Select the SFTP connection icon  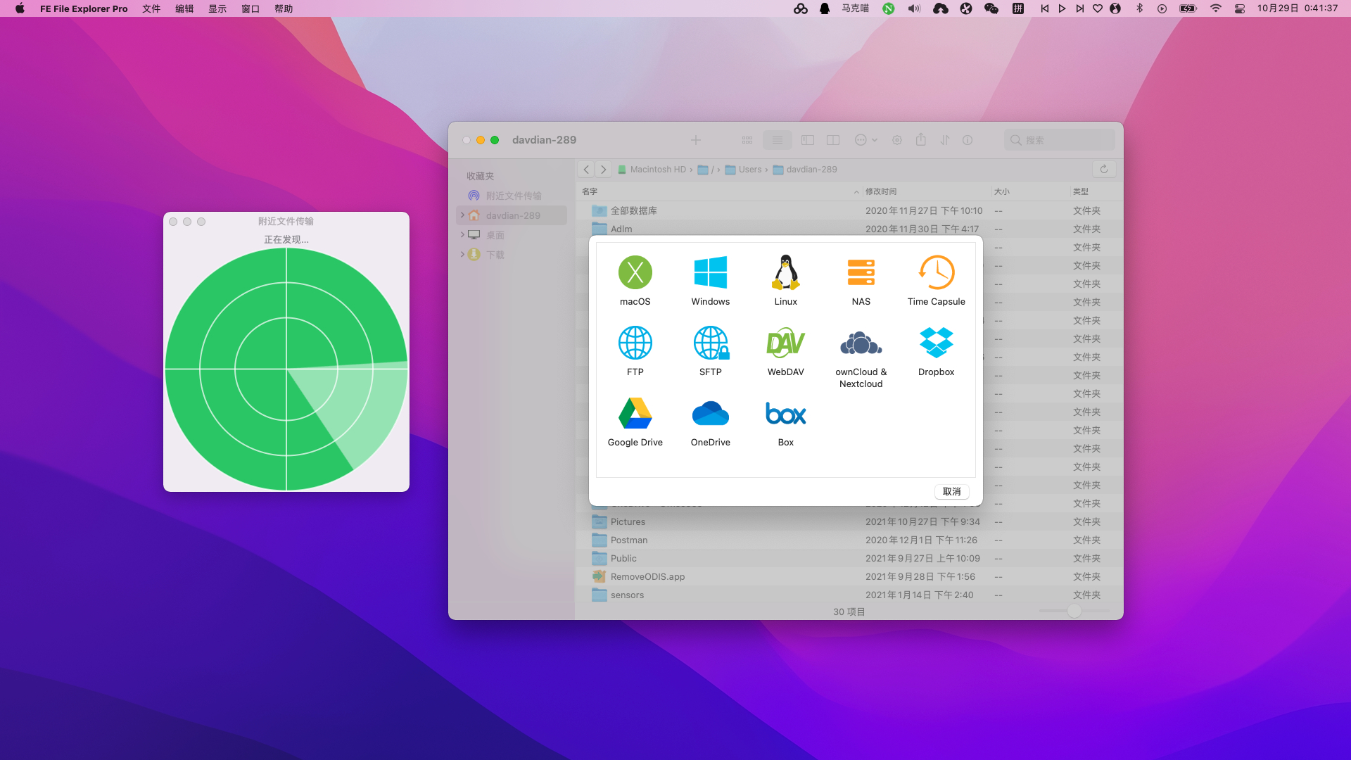pyautogui.click(x=710, y=343)
